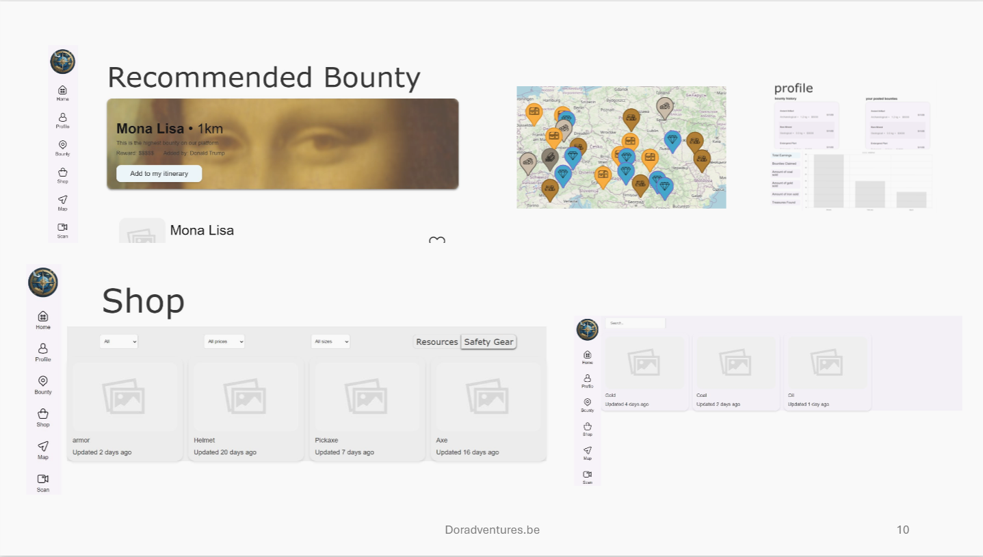Image resolution: width=983 pixels, height=557 pixels.
Task: Open Home in the sidebar beside the Search box
Action: point(588,357)
